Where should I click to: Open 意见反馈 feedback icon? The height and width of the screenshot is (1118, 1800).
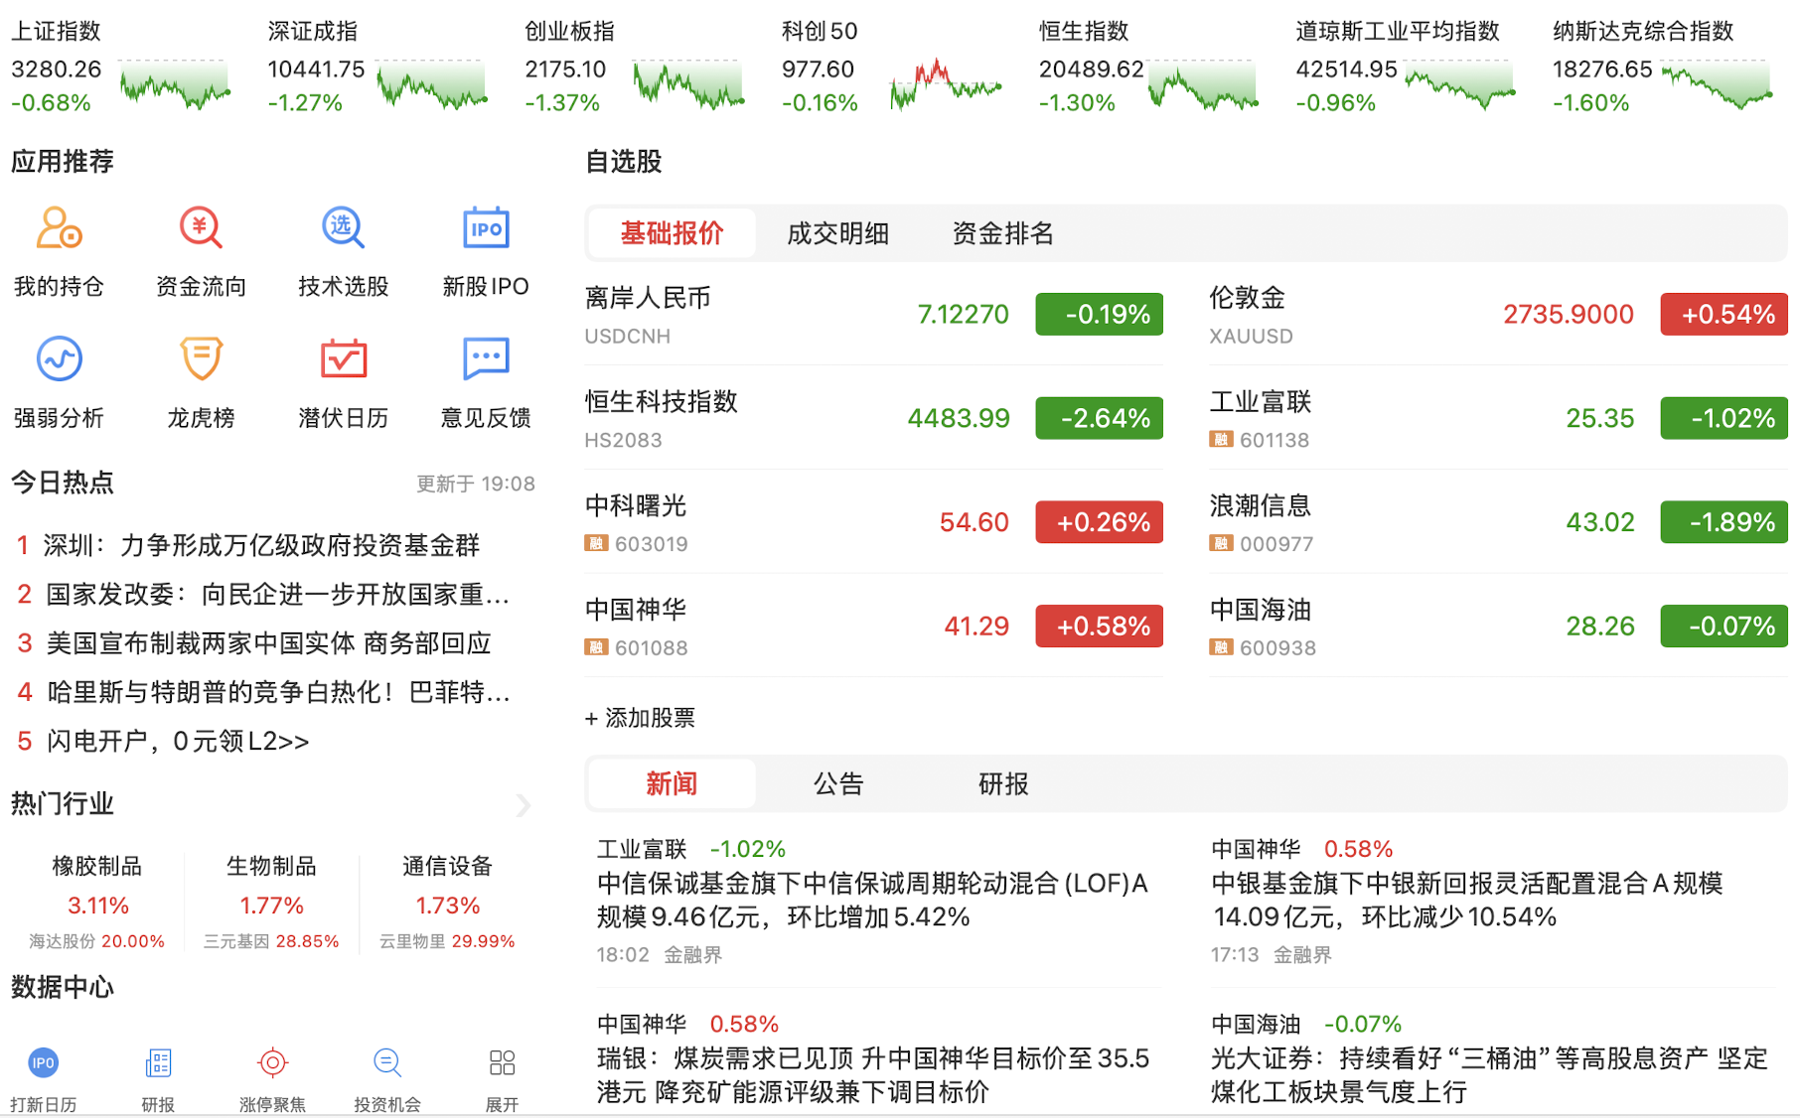coord(486,358)
